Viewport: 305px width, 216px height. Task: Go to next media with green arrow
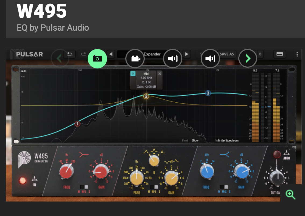tap(248, 59)
